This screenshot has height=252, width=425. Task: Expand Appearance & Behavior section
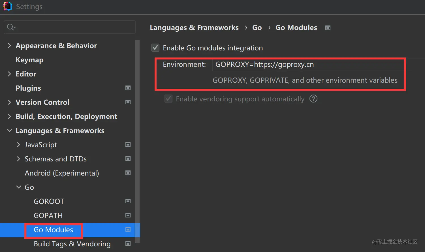click(9, 46)
